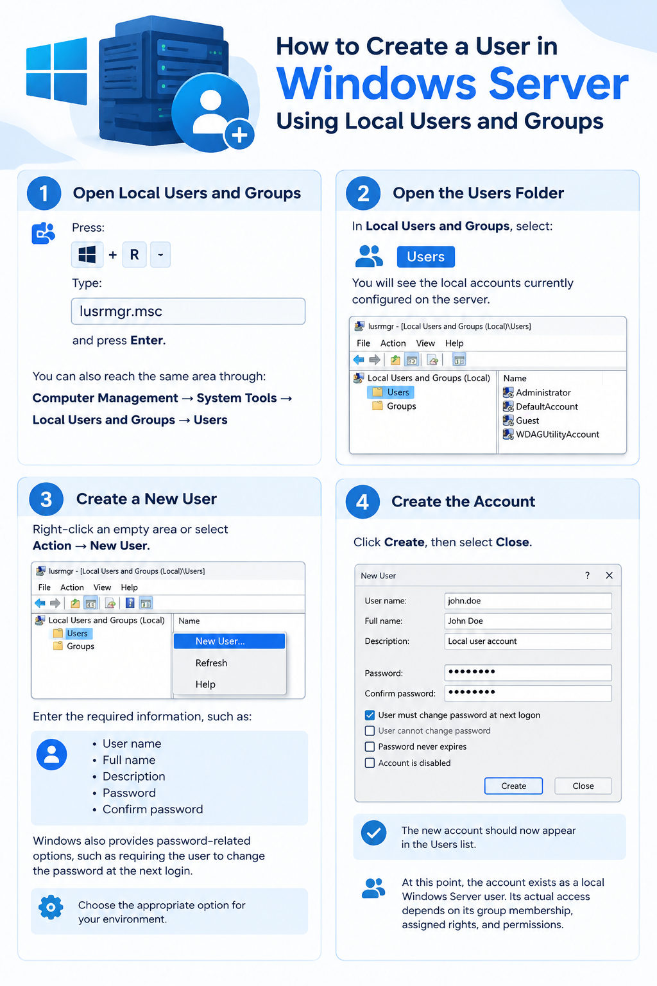Open Action menu in step 2 window
This screenshot has width=657, height=986.
(x=393, y=343)
